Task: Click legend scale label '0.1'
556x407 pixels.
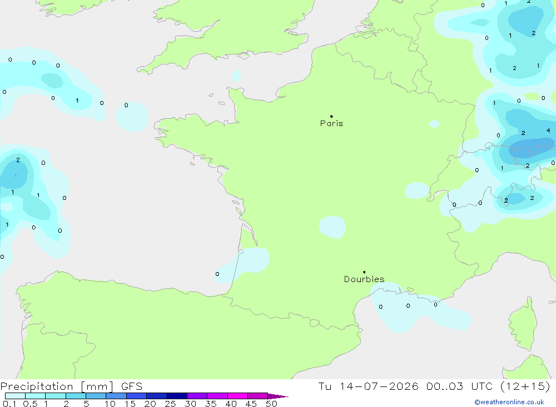Action: (x=9, y=404)
